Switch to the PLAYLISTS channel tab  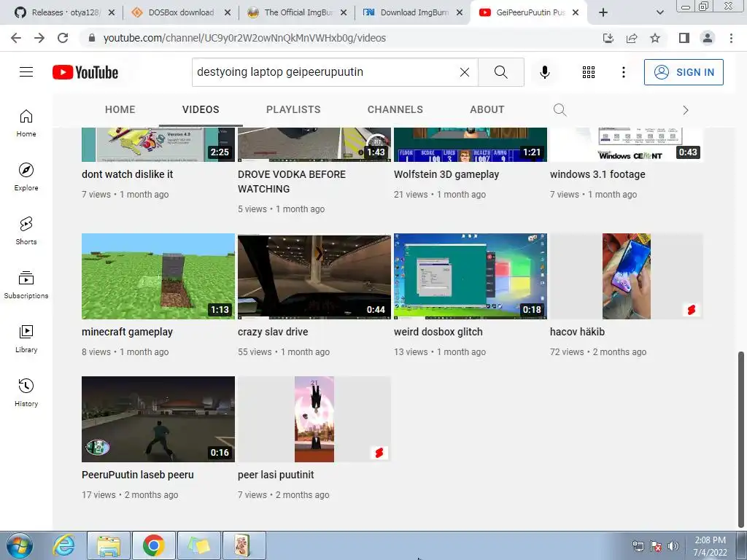(x=293, y=109)
